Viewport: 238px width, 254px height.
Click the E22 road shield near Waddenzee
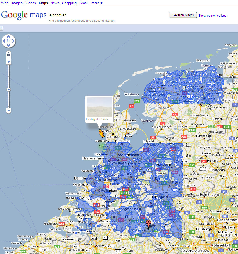(x=137, y=101)
